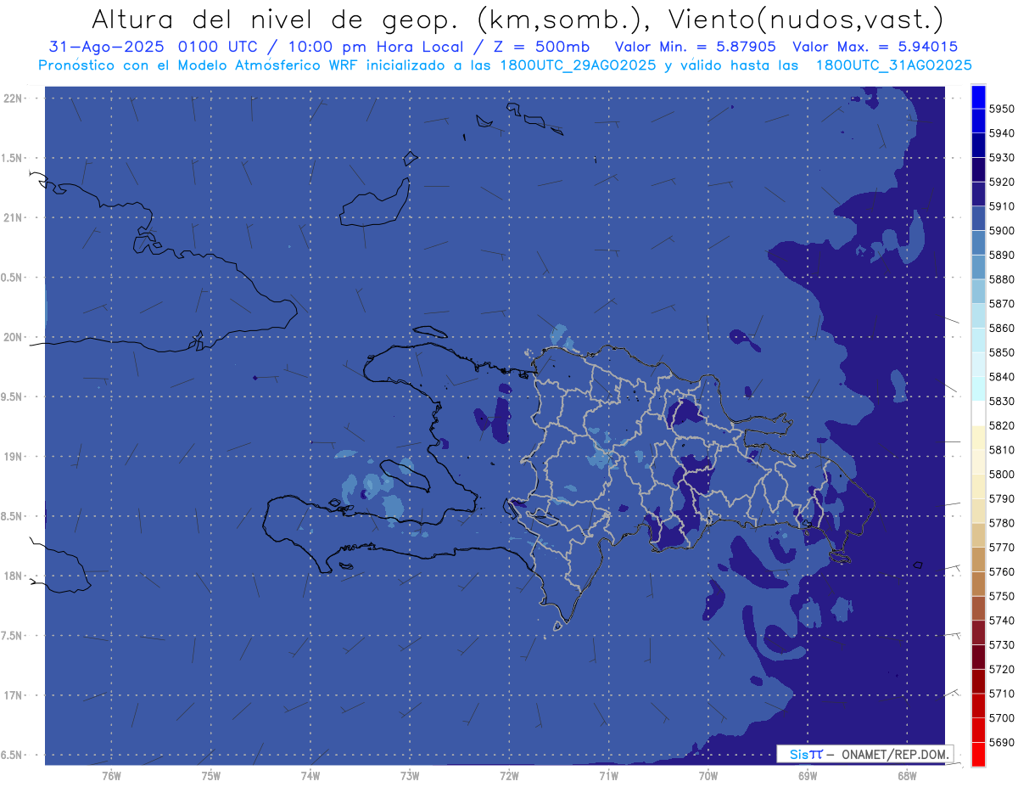1018x787 pixels.
Task: Click the 76W longitude axis label
Action: (111, 775)
